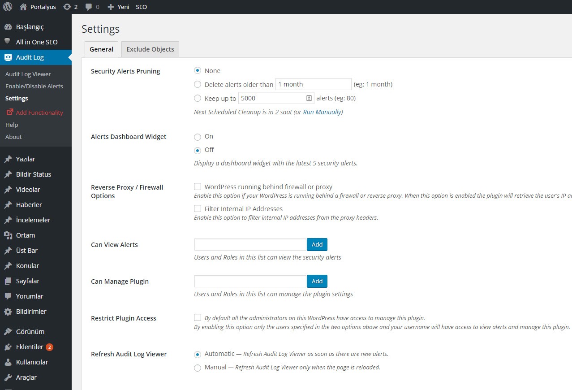Open the Settings submenu item
572x390 pixels.
(x=17, y=98)
